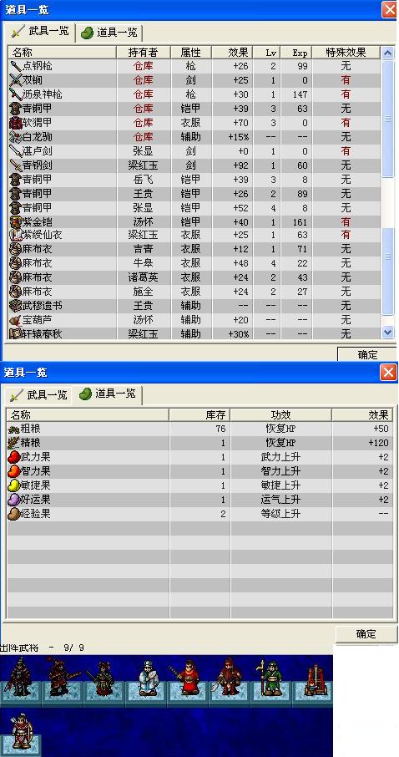The height and width of the screenshot is (757, 399).
Task: Select the 轩辕春秋 scroll icon
Action: coord(15,333)
